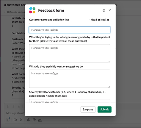
Task: Toggle italic formatting in message composer
Action: tap(13, 107)
